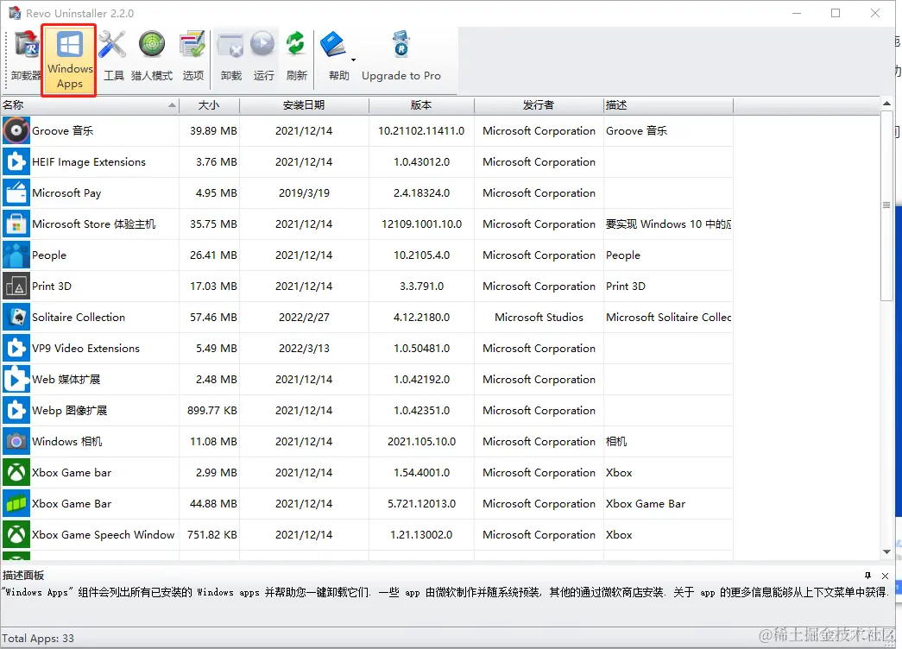The width and height of the screenshot is (902, 649).
Task: Select the Print 3D app icon
Action: tap(16, 286)
